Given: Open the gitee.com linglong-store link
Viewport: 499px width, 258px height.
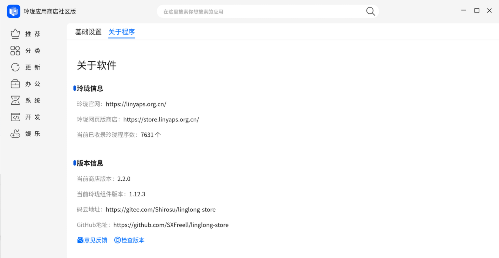Looking at the screenshot, I should pyautogui.click(x=161, y=210).
